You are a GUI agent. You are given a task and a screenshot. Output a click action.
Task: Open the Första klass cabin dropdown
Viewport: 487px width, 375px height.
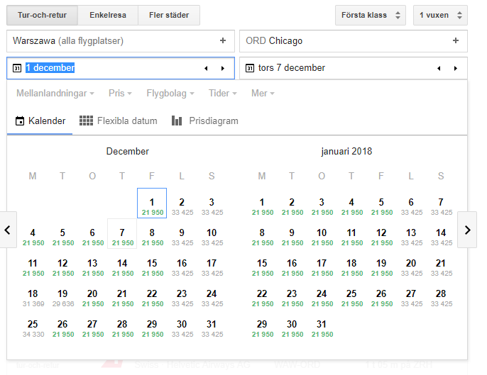coord(370,15)
